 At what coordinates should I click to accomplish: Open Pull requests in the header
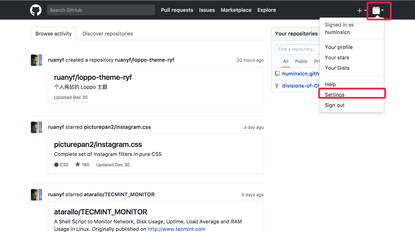pyautogui.click(x=177, y=10)
